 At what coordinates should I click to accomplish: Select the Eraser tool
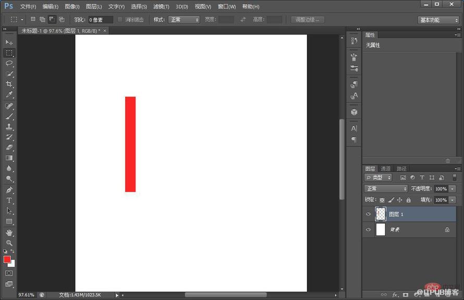tap(9, 147)
